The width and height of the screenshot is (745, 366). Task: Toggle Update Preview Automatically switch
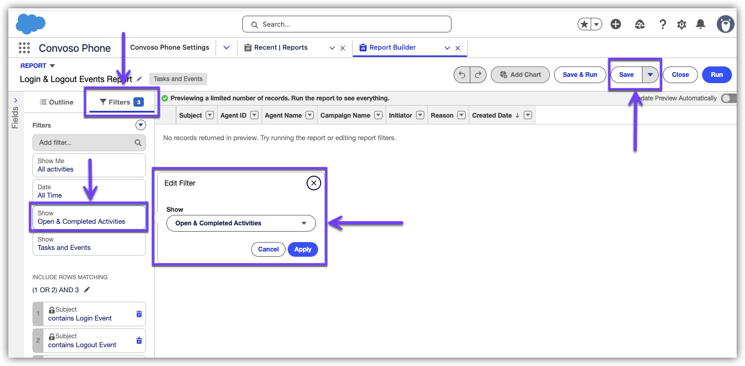728,98
